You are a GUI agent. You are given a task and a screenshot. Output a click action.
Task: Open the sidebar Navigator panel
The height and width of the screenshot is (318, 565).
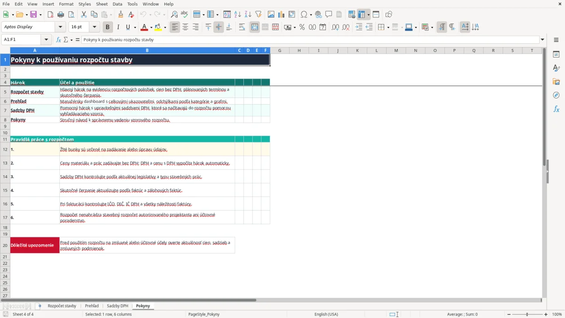[x=556, y=95]
